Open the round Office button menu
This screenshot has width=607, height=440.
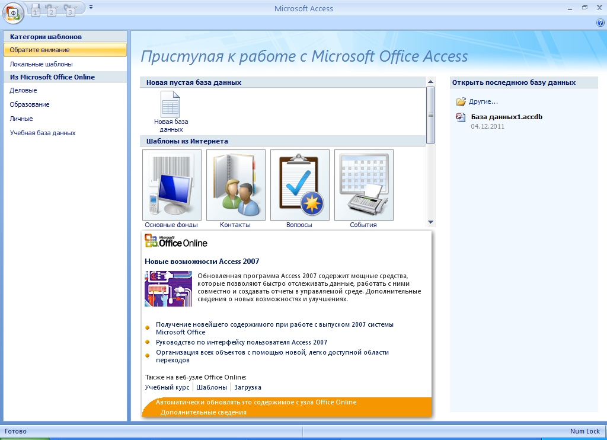pyautogui.click(x=13, y=13)
